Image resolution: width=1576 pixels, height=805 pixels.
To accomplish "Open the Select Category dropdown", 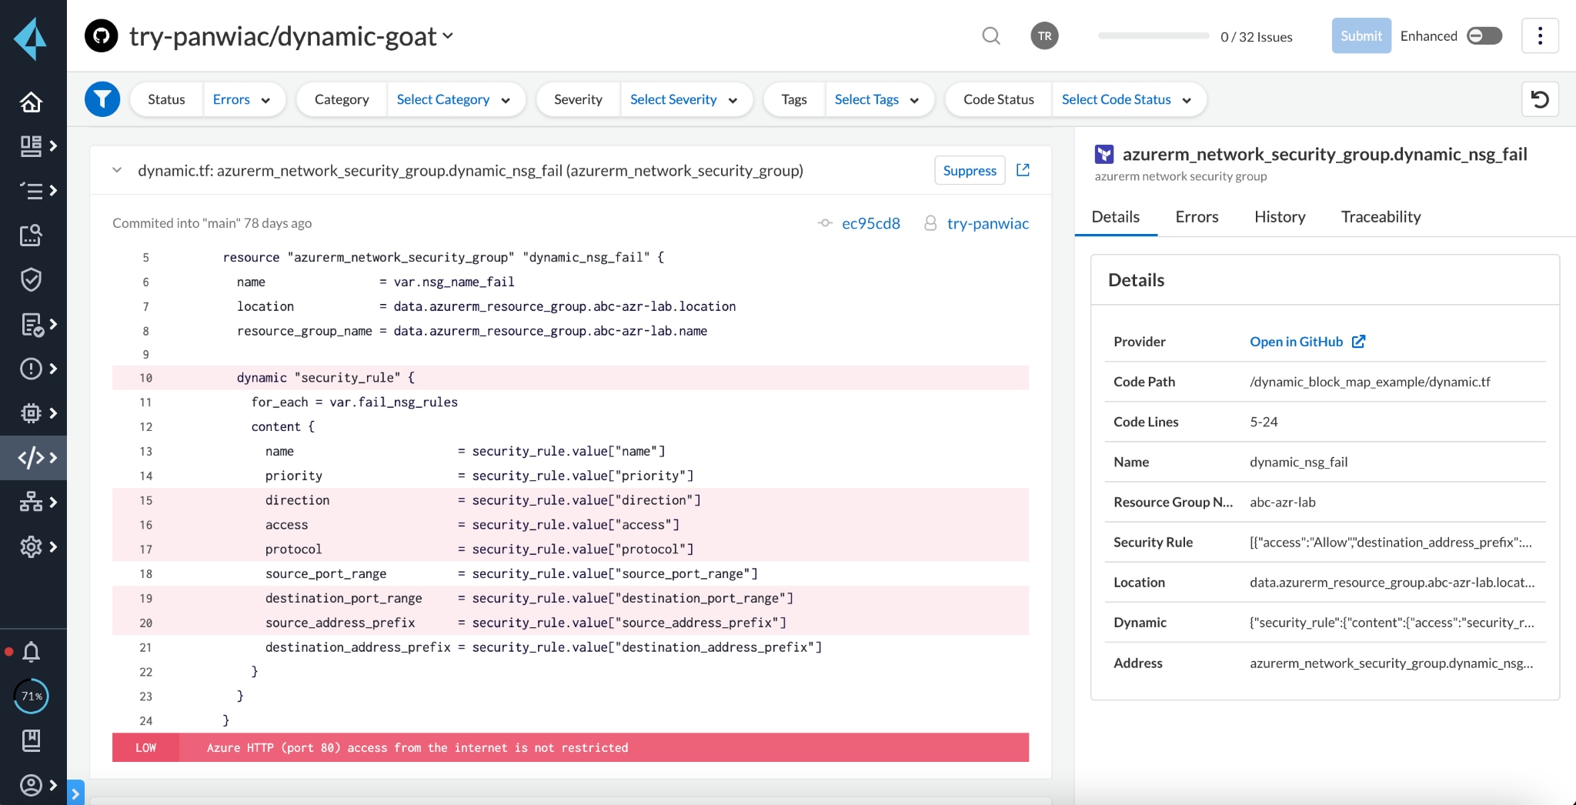I will click(x=453, y=99).
